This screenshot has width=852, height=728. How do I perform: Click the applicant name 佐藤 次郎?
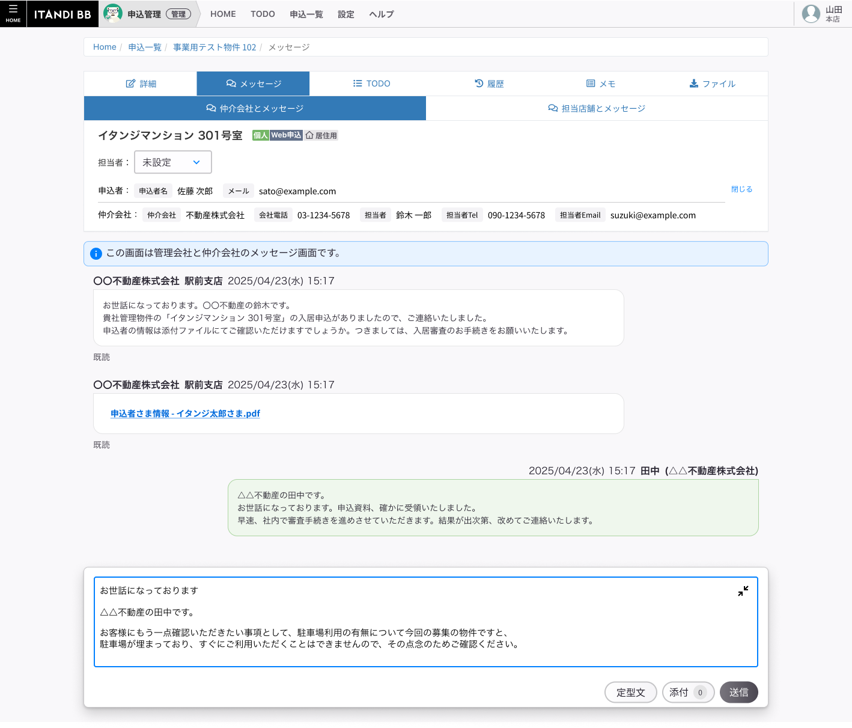[195, 191]
